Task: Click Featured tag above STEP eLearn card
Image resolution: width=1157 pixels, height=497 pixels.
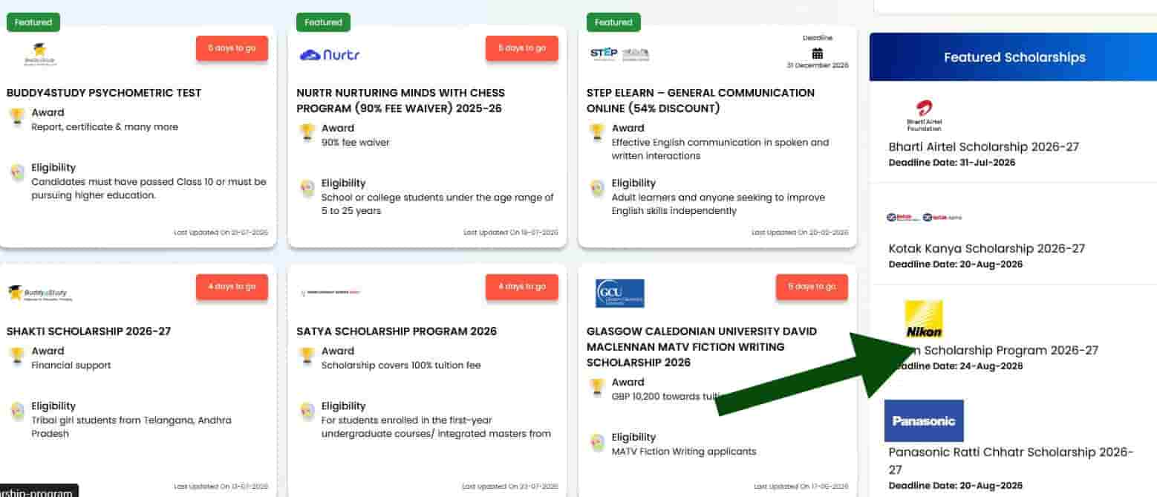Action: tap(613, 22)
